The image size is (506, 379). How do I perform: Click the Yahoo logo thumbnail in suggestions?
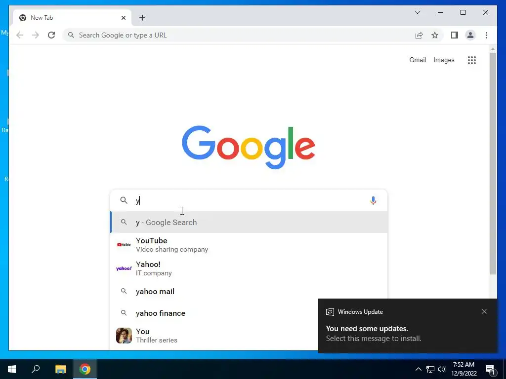click(124, 268)
